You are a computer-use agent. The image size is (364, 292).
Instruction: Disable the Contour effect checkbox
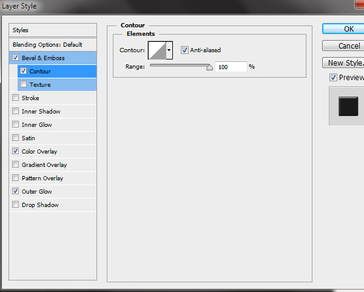click(x=24, y=72)
